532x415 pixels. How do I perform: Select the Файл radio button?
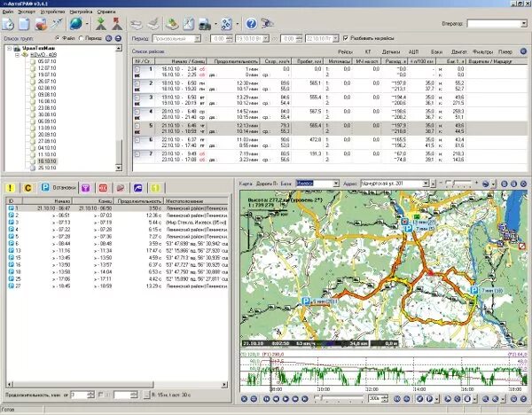[58, 38]
